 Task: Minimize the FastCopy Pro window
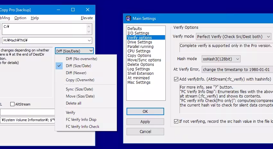coord(58,10)
